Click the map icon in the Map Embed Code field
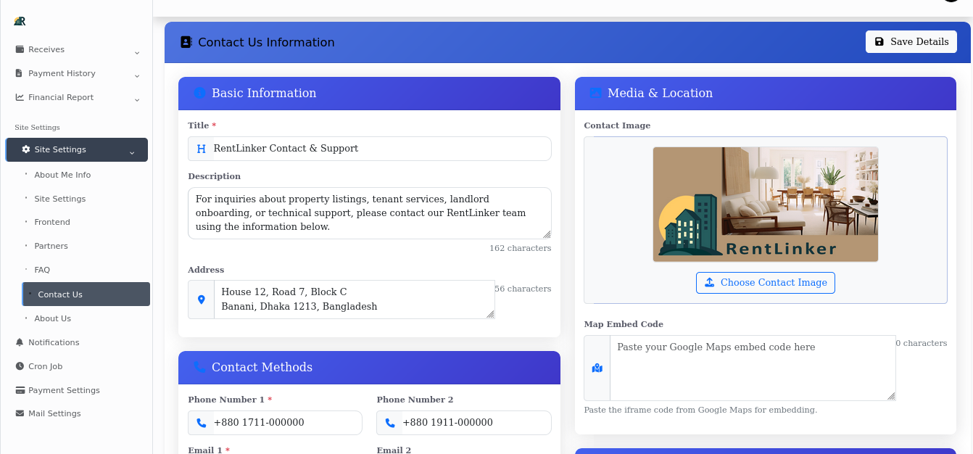 [597, 368]
